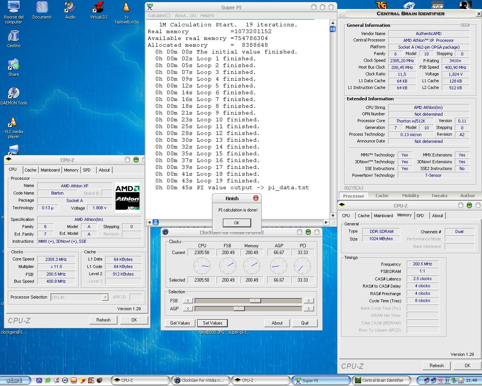This screenshot has height=386, width=482.
Task: Click Set Values in ClockGen
Action: [x=212, y=323]
